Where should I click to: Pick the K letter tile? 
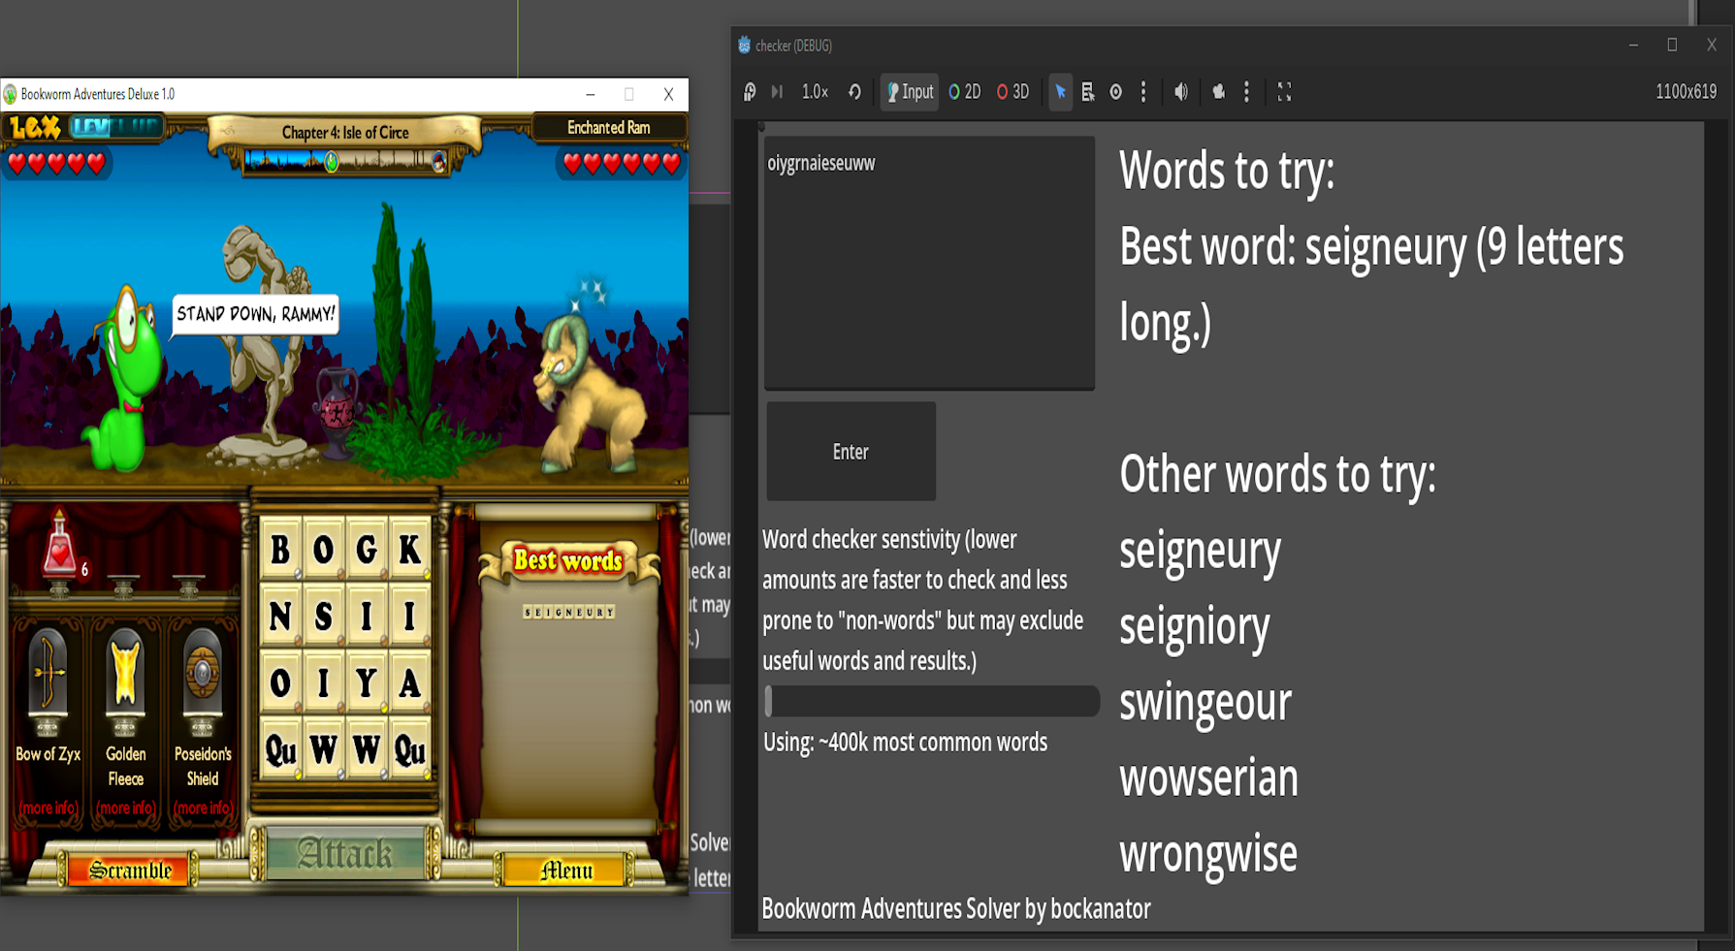point(409,550)
